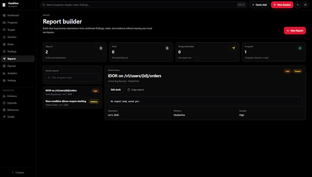This screenshot has width=312, height=177.
Task: Click the References book icon
Action: tap(4, 110)
